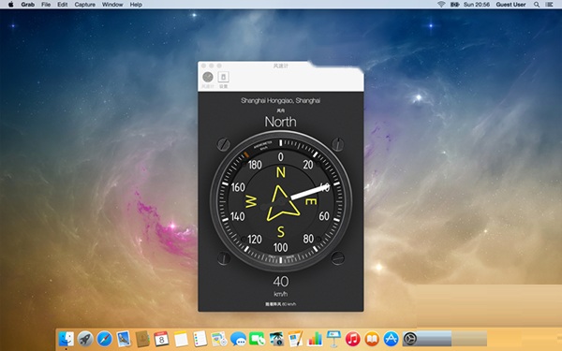Open Numbers from the Dock
The height and width of the screenshot is (351, 562).
pos(315,339)
